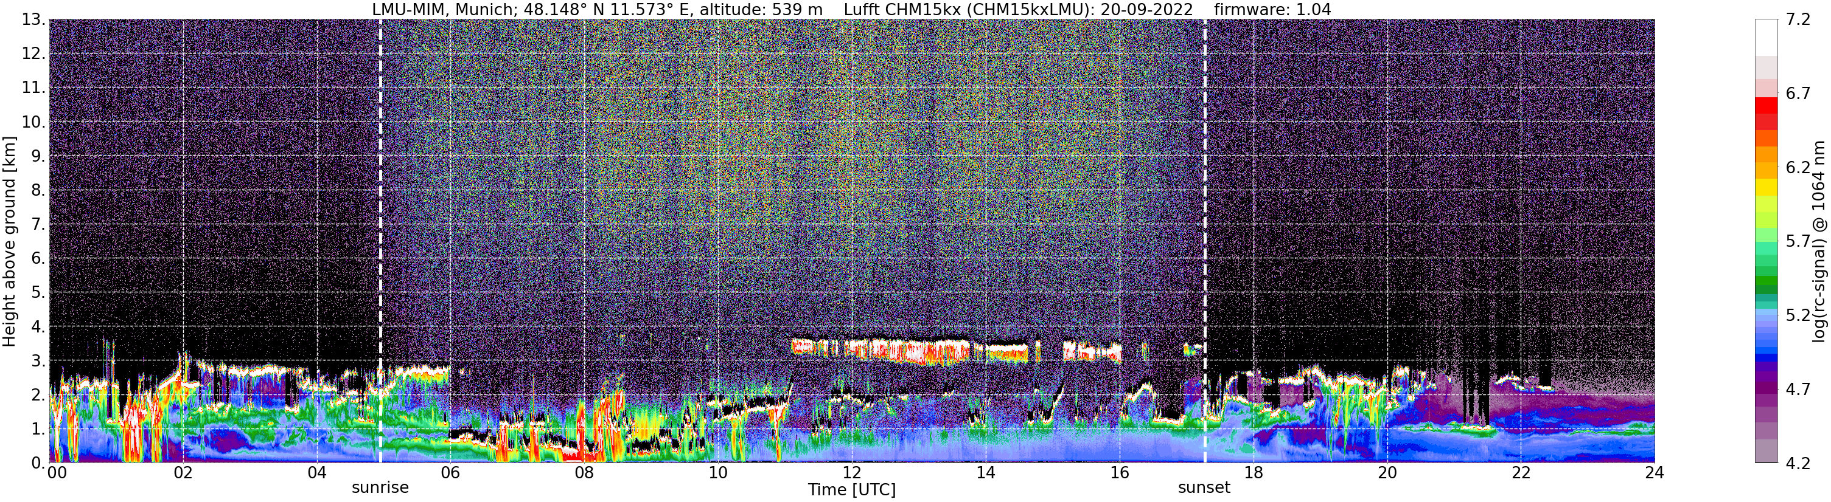Click the dashed sunrise marker line

pyautogui.click(x=380, y=241)
